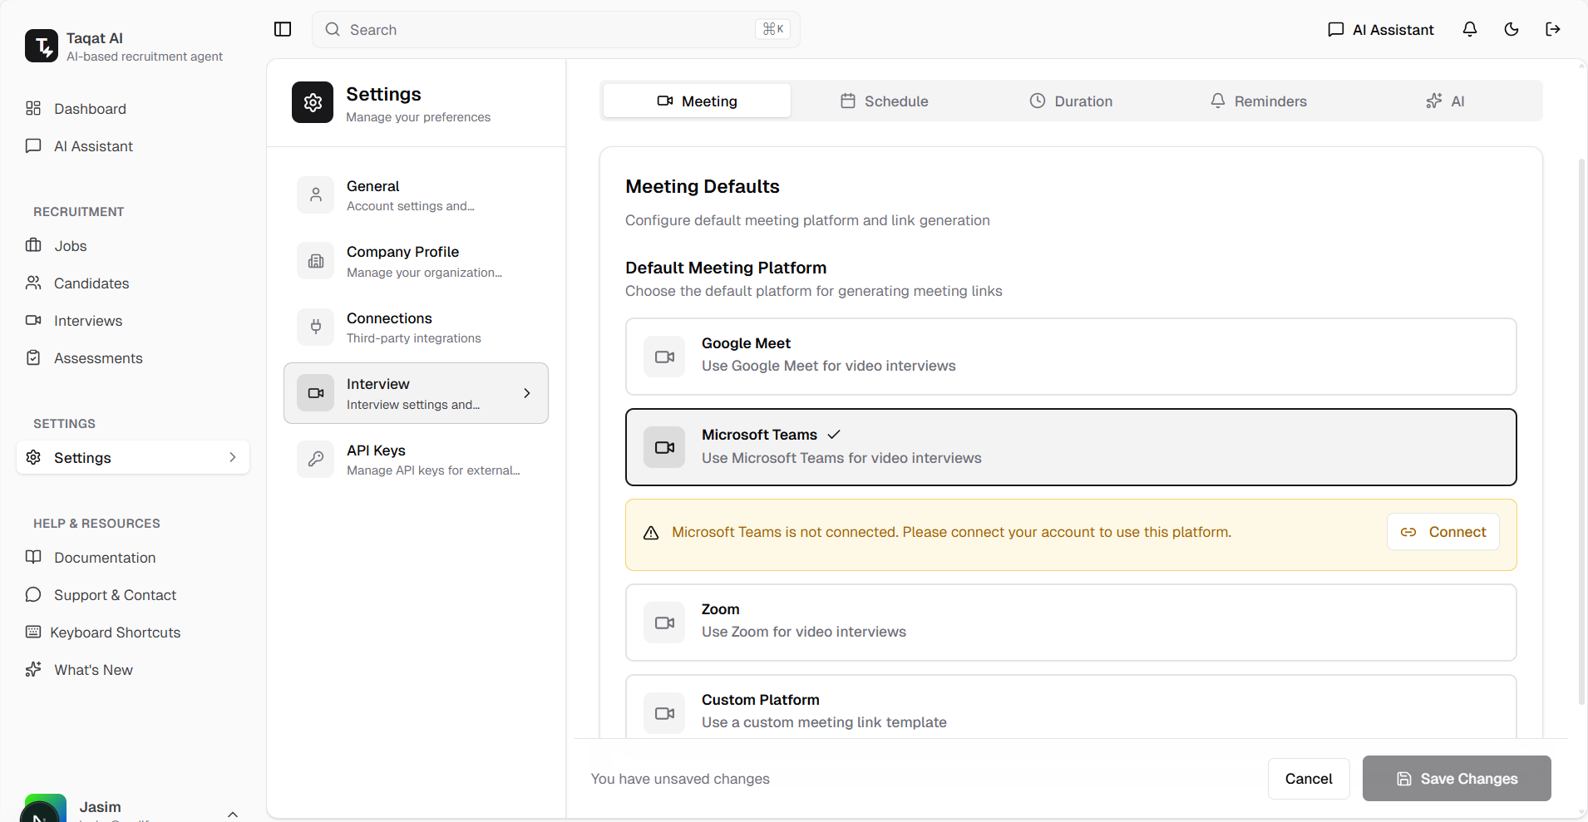The width and height of the screenshot is (1588, 822).
Task: Switch to dark mode moon icon
Action: 1512,29
